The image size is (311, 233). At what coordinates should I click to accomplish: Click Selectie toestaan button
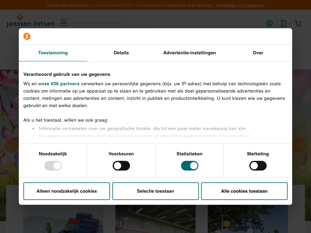pyautogui.click(x=155, y=191)
